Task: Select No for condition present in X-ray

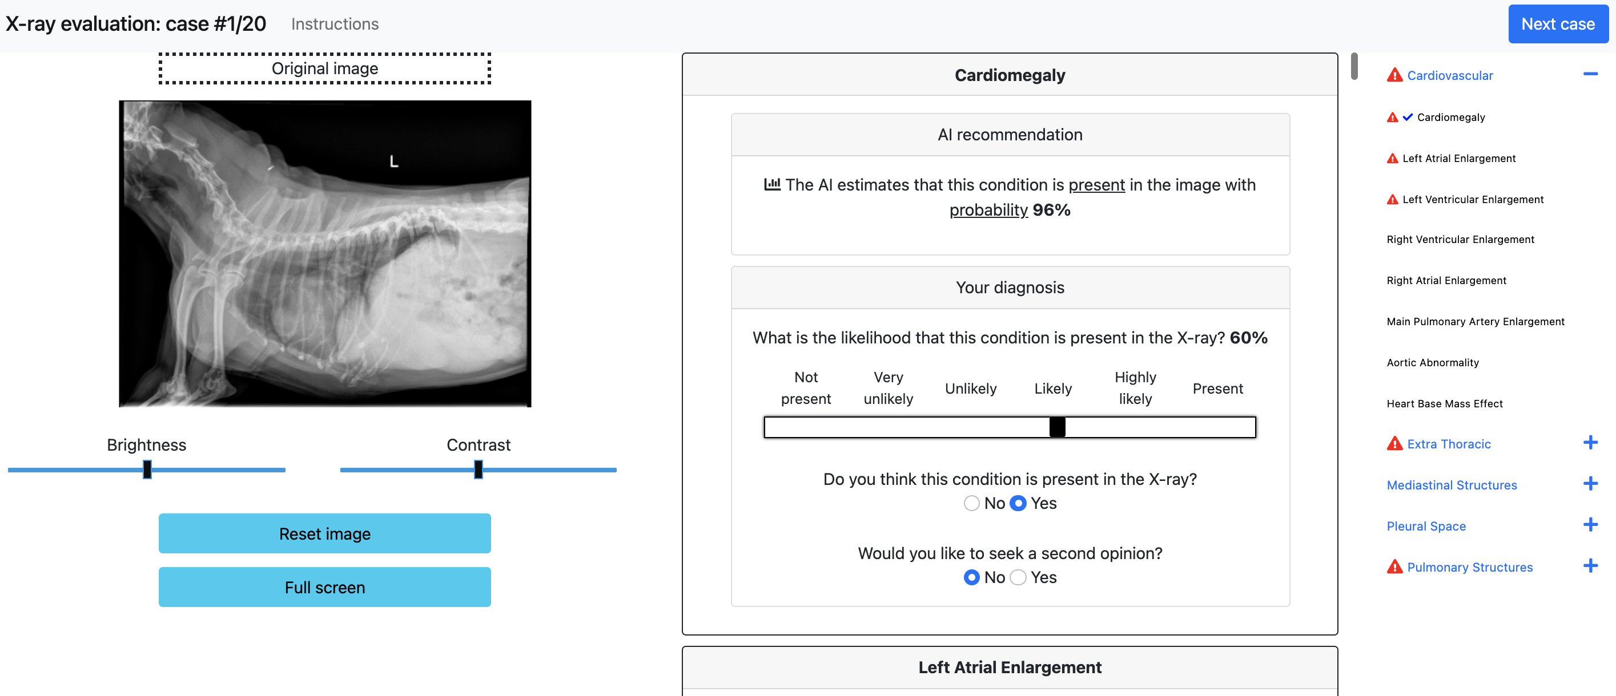Action: click(x=971, y=503)
